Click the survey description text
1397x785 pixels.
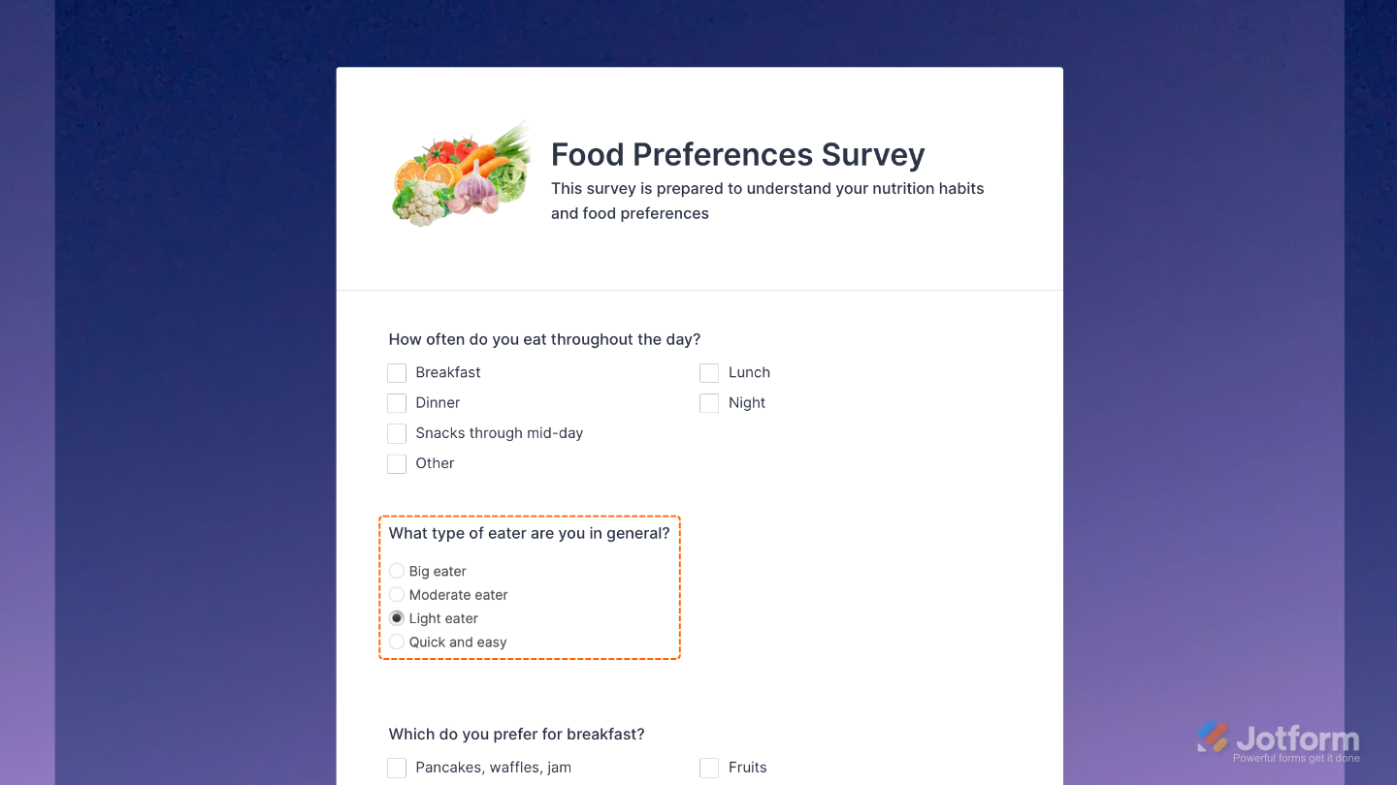pyautogui.click(x=766, y=200)
